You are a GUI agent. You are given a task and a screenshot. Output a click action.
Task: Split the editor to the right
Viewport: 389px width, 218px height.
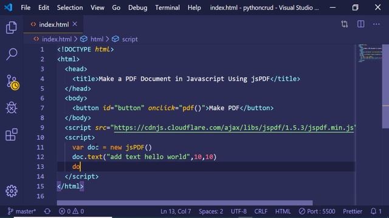360,24
